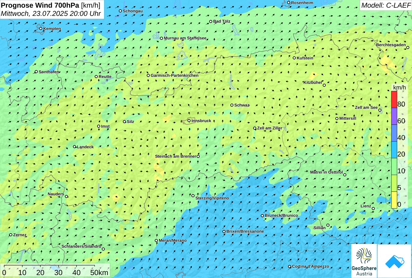Click the Kempten city marker

(x=41, y=29)
